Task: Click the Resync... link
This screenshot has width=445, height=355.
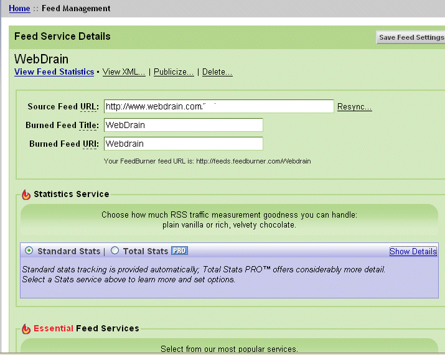Action: [354, 107]
